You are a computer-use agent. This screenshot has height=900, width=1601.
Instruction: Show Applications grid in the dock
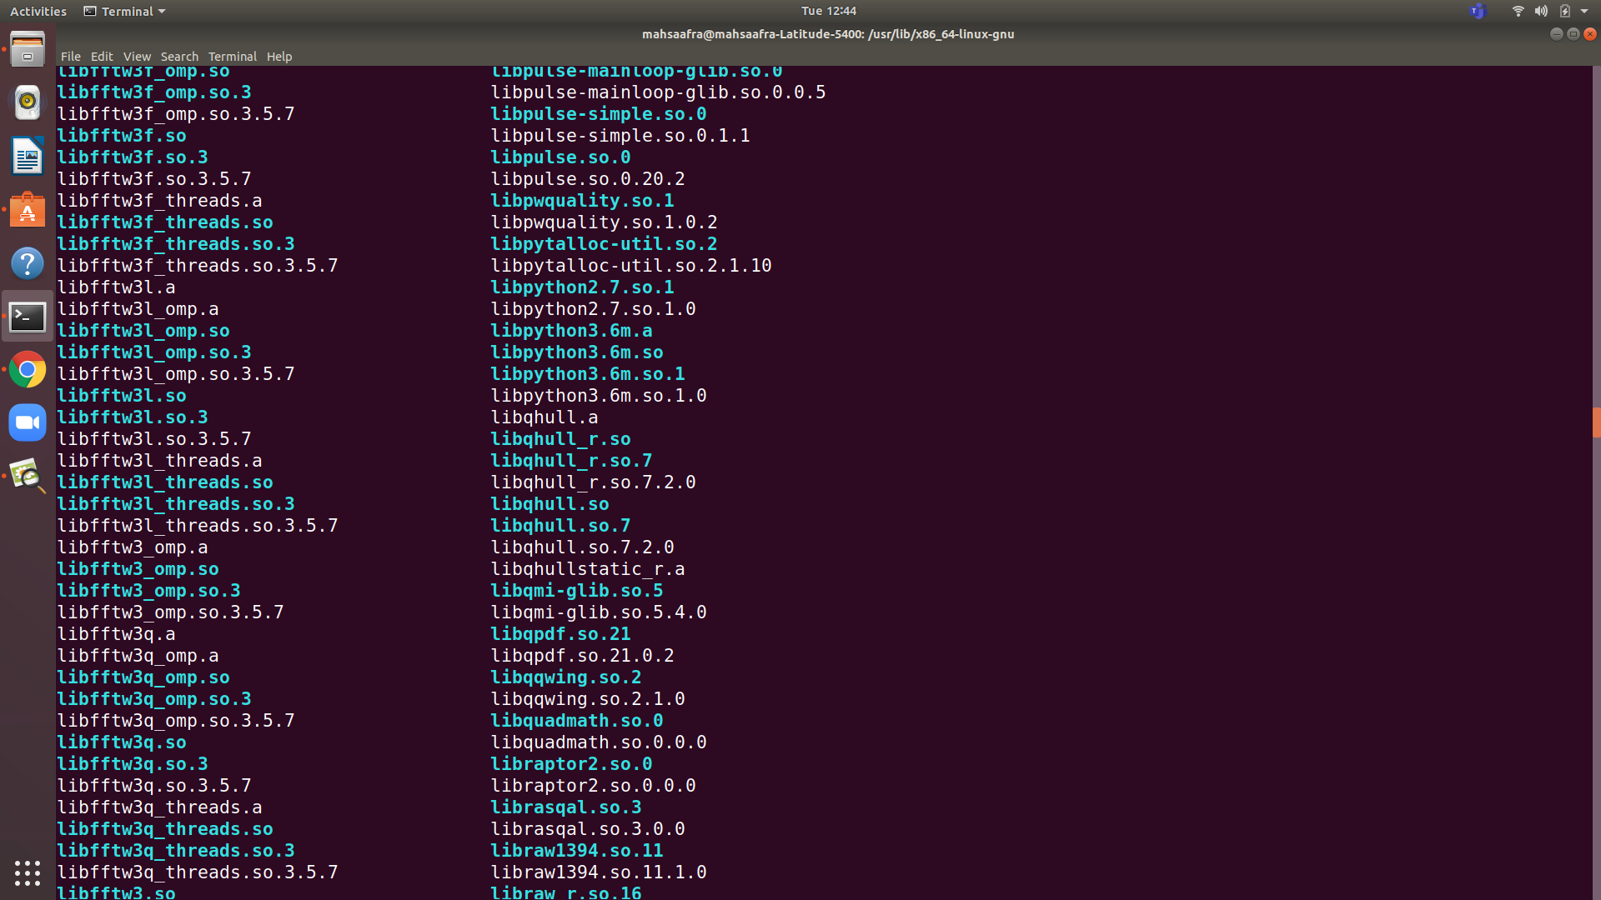tap(27, 872)
